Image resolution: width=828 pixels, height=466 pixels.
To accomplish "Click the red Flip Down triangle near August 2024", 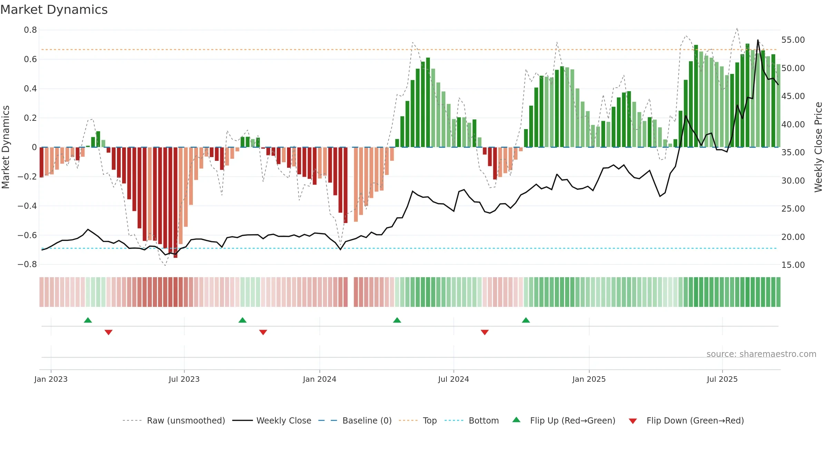I will click(x=485, y=332).
